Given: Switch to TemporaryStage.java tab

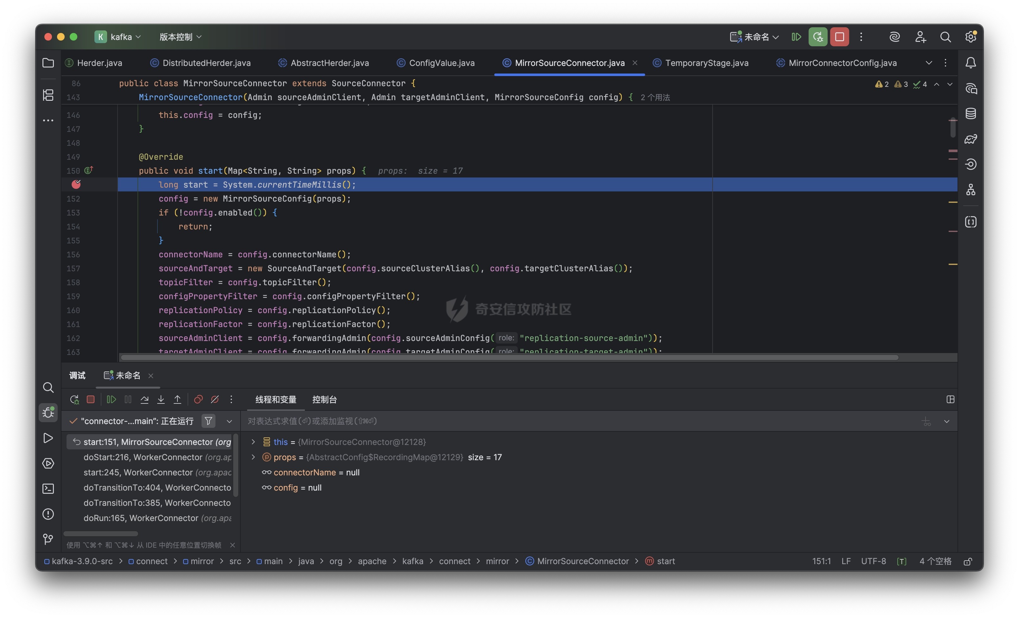Looking at the screenshot, I should coord(701,63).
